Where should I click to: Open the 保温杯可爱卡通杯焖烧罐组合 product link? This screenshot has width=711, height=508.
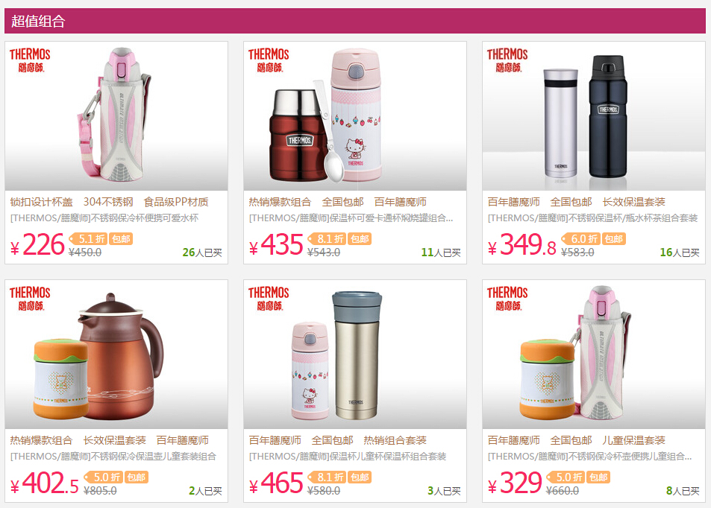click(x=351, y=218)
